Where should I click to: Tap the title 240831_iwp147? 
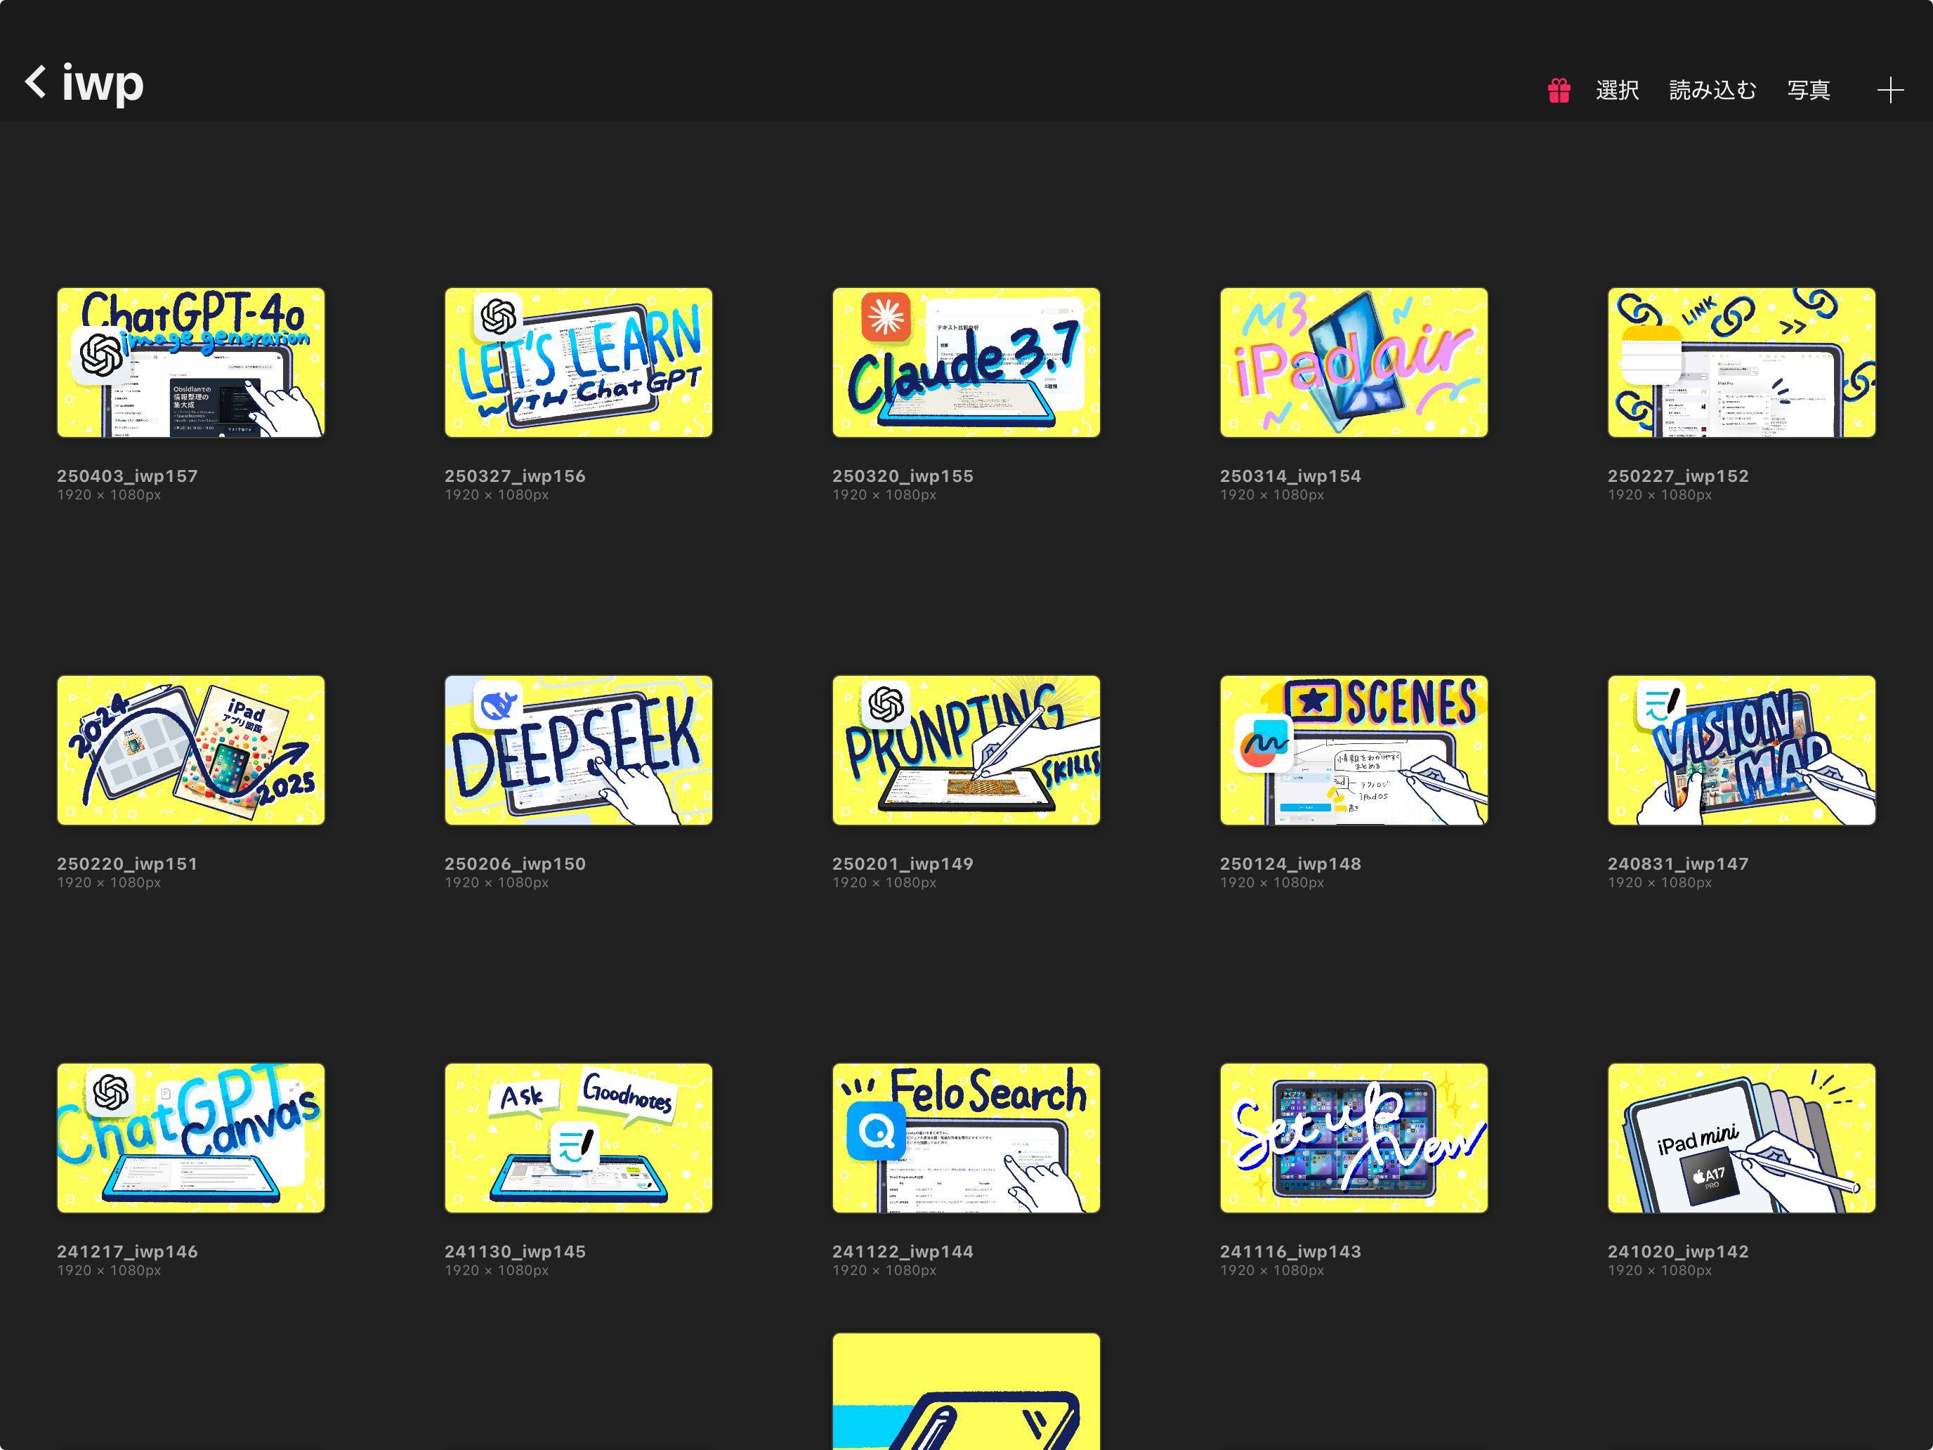(x=1679, y=864)
